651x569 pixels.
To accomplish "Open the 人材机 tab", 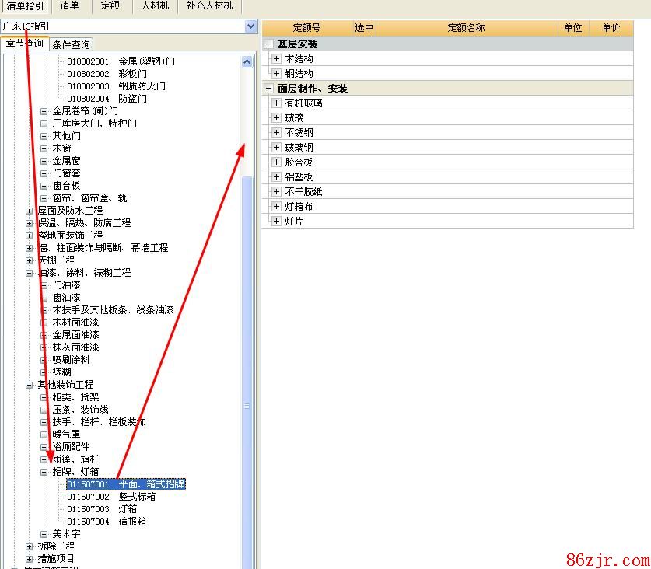I will click(155, 5).
